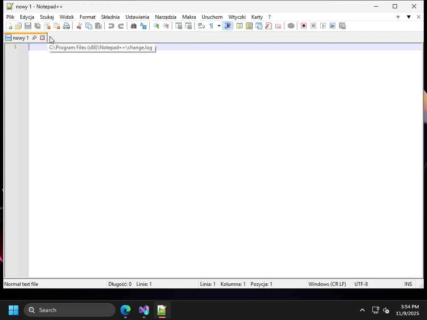This screenshot has height=320, width=427.
Task: Click the Copy icon in toolbar
Action: [88, 26]
